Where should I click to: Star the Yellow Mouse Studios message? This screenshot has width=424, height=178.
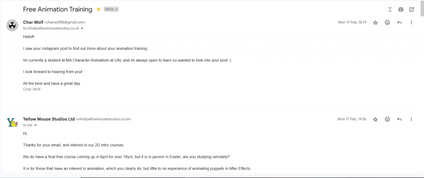(375, 119)
